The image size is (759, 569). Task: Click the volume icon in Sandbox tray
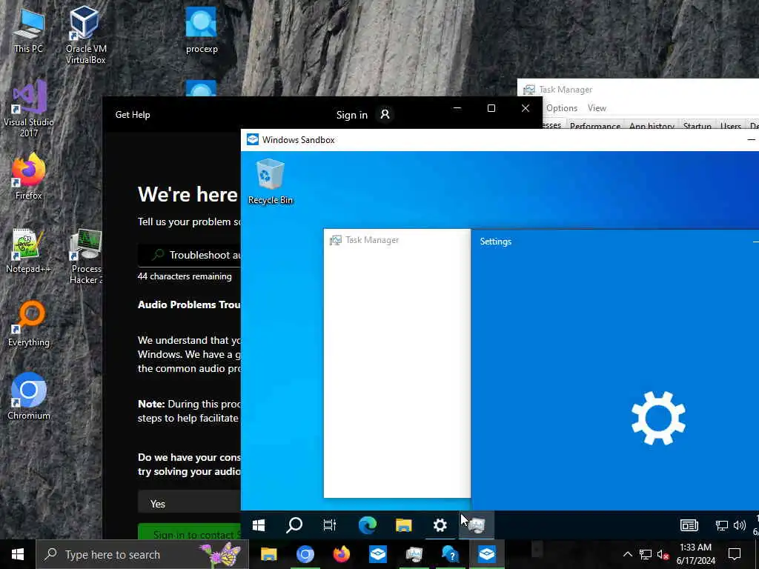pos(740,525)
